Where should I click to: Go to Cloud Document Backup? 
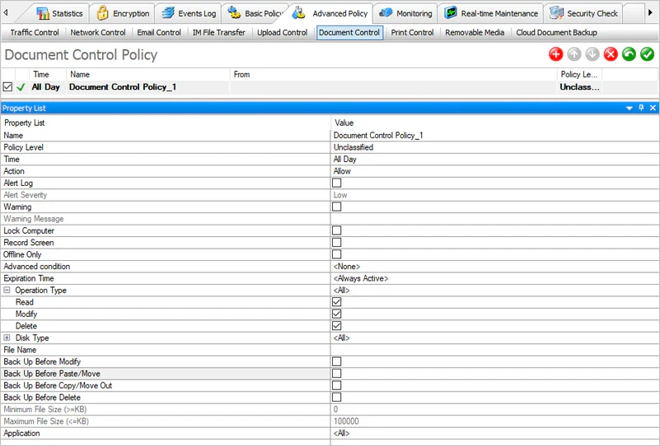(x=556, y=32)
